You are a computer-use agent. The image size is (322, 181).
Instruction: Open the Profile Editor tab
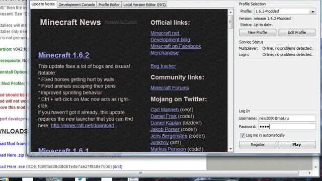coord(109,5)
